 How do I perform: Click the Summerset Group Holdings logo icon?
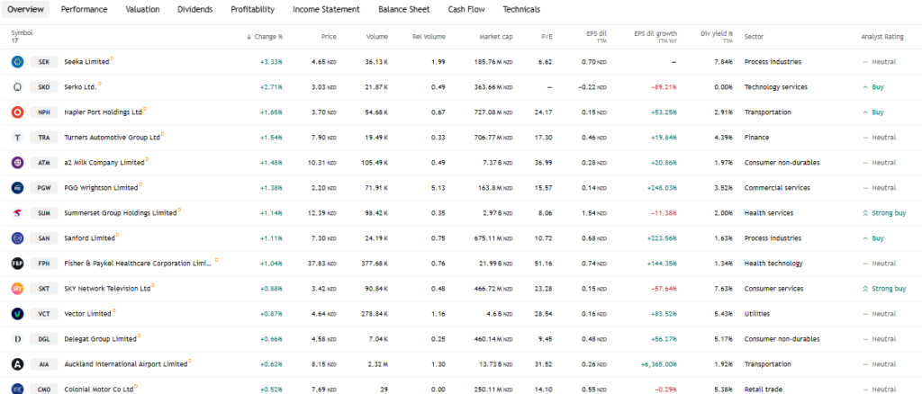[x=18, y=213]
